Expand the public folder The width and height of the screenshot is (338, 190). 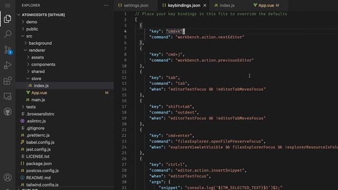click(23, 29)
